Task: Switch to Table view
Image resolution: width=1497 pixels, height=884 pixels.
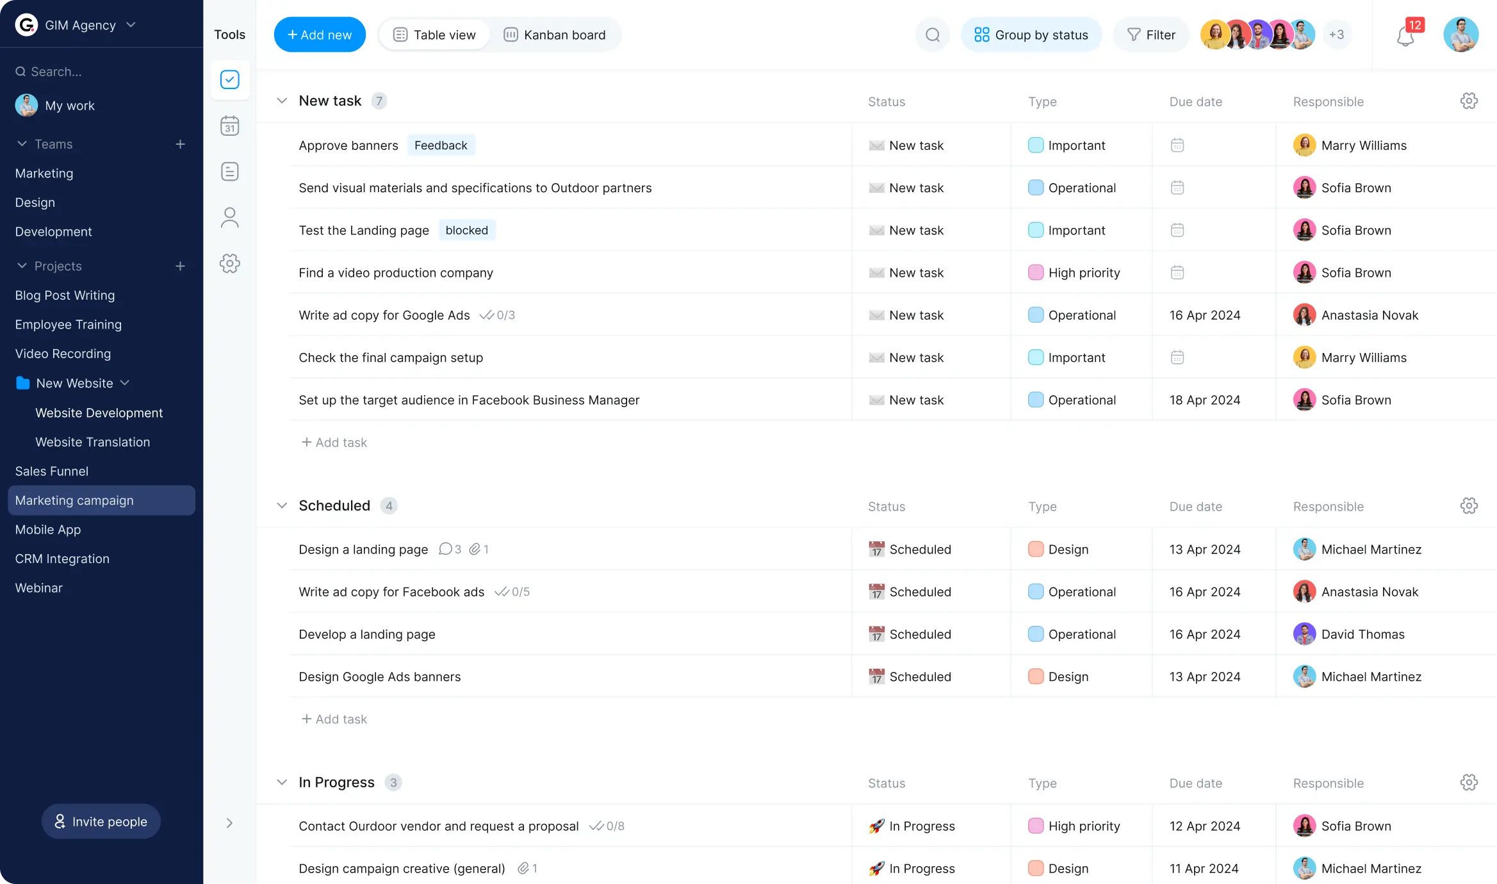Action: [x=434, y=35]
